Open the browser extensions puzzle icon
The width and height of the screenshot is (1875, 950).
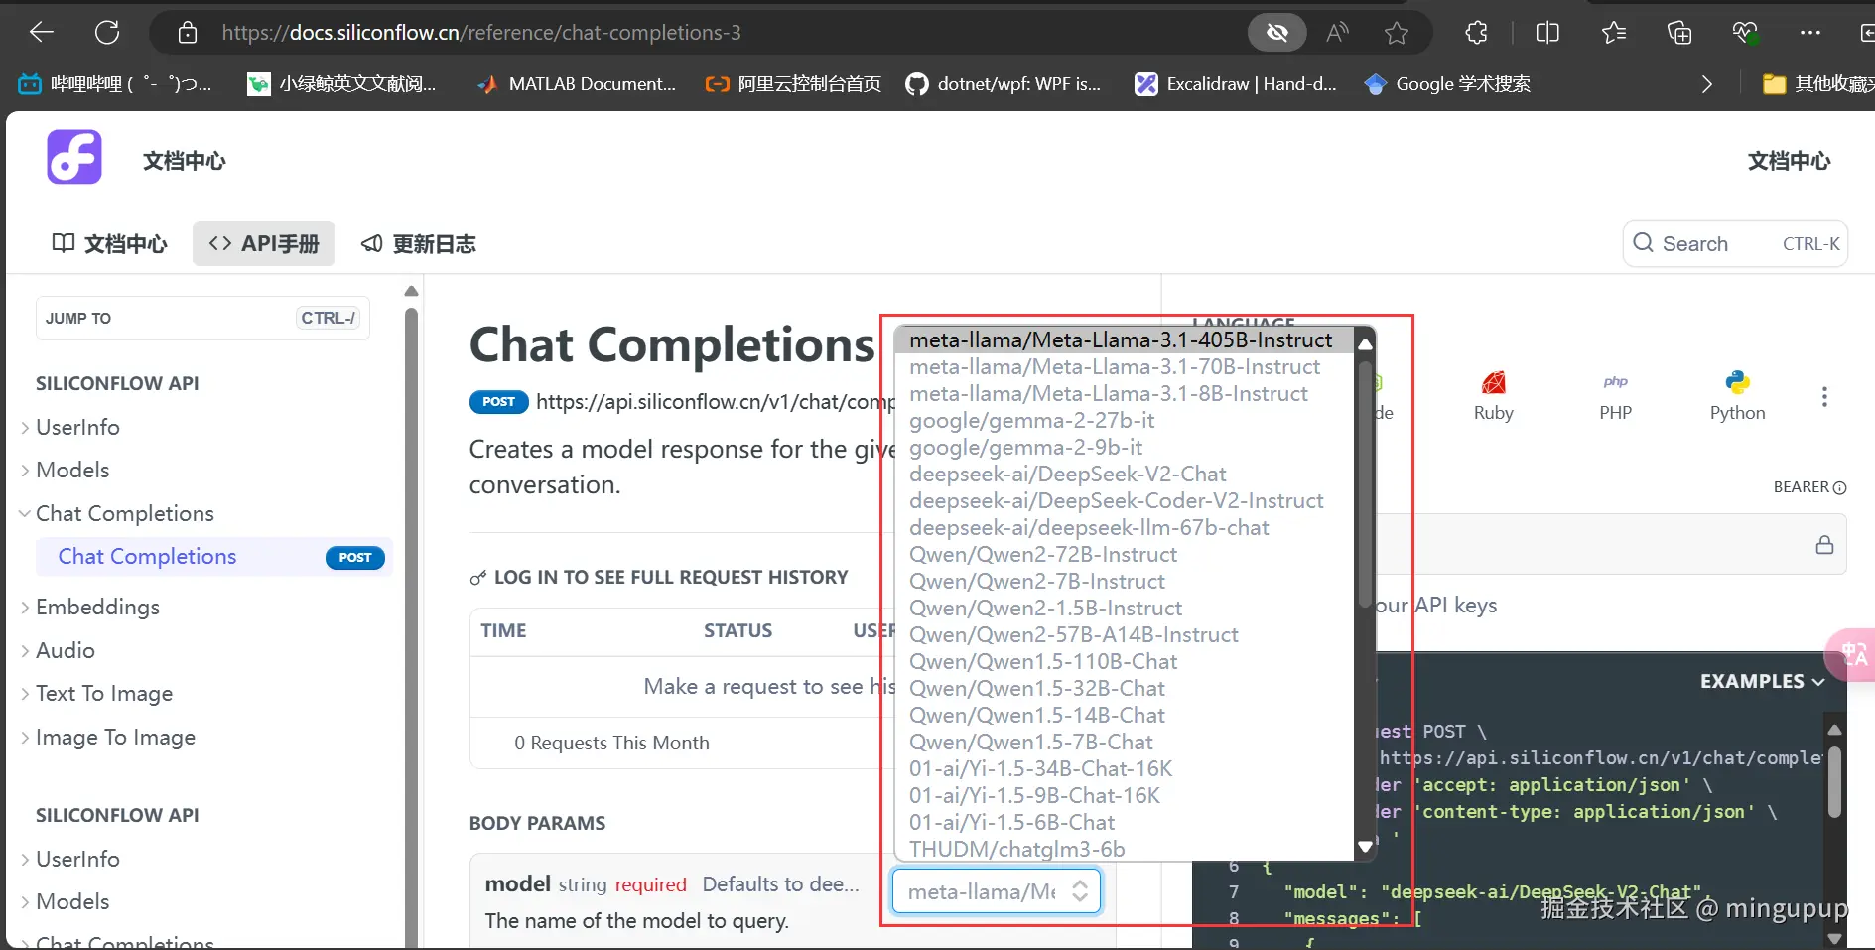coord(1477,33)
